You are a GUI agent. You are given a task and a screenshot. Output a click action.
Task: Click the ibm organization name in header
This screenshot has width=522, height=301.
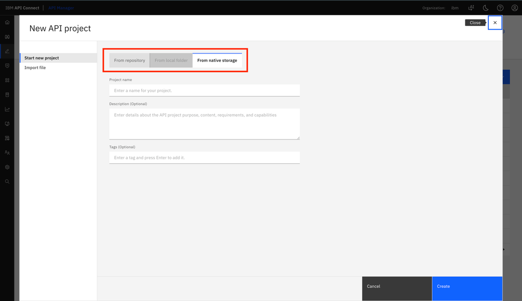tap(455, 8)
